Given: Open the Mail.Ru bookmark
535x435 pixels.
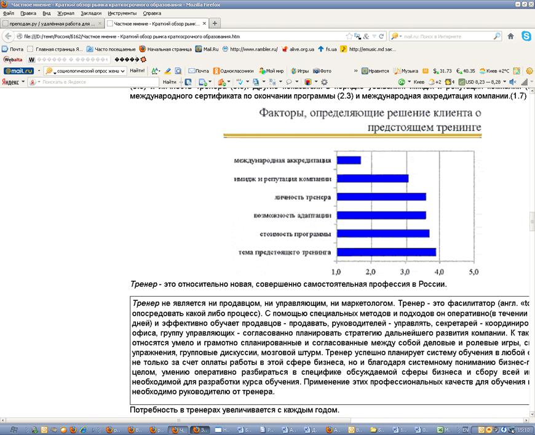Looking at the screenshot, I should pyautogui.click(x=207, y=49).
